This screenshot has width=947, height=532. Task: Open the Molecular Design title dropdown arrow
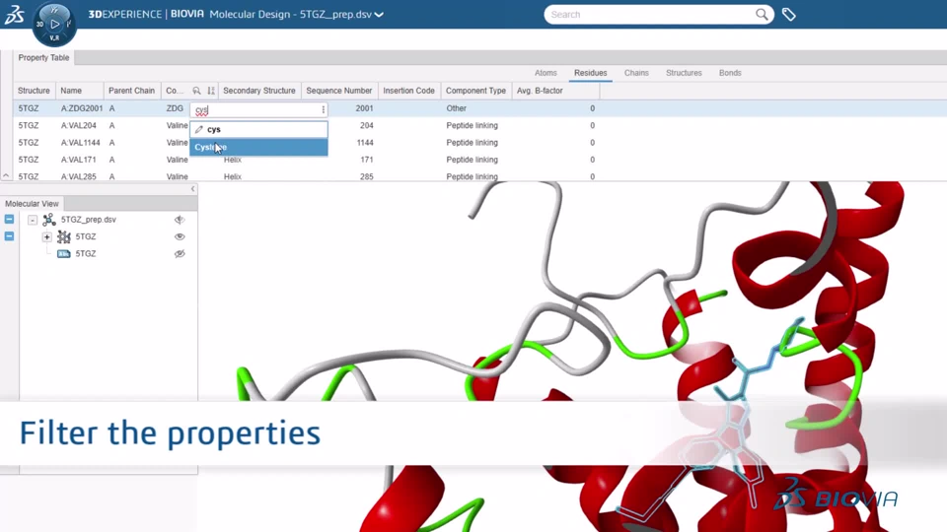click(x=379, y=15)
